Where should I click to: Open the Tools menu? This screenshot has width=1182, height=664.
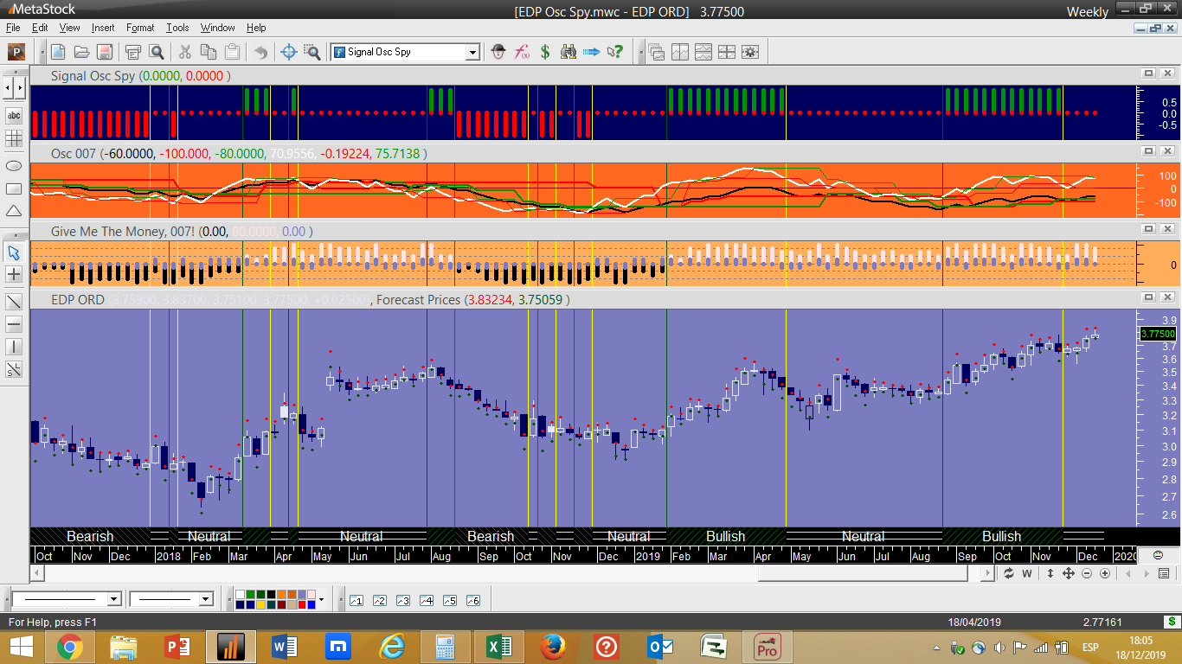click(x=177, y=28)
